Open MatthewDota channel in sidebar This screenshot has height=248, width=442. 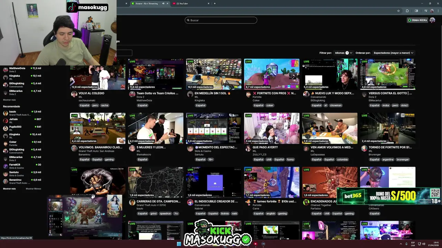[22, 69]
